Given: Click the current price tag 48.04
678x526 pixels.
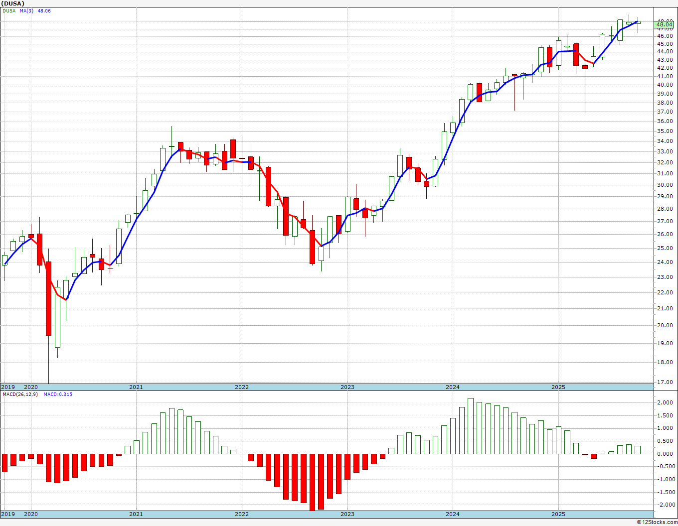Looking at the screenshot, I should [x=665, y=24].
